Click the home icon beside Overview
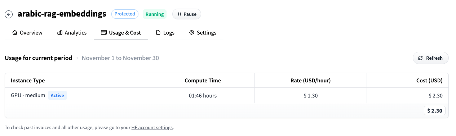The image size is (456, 136). pos(15,33)
